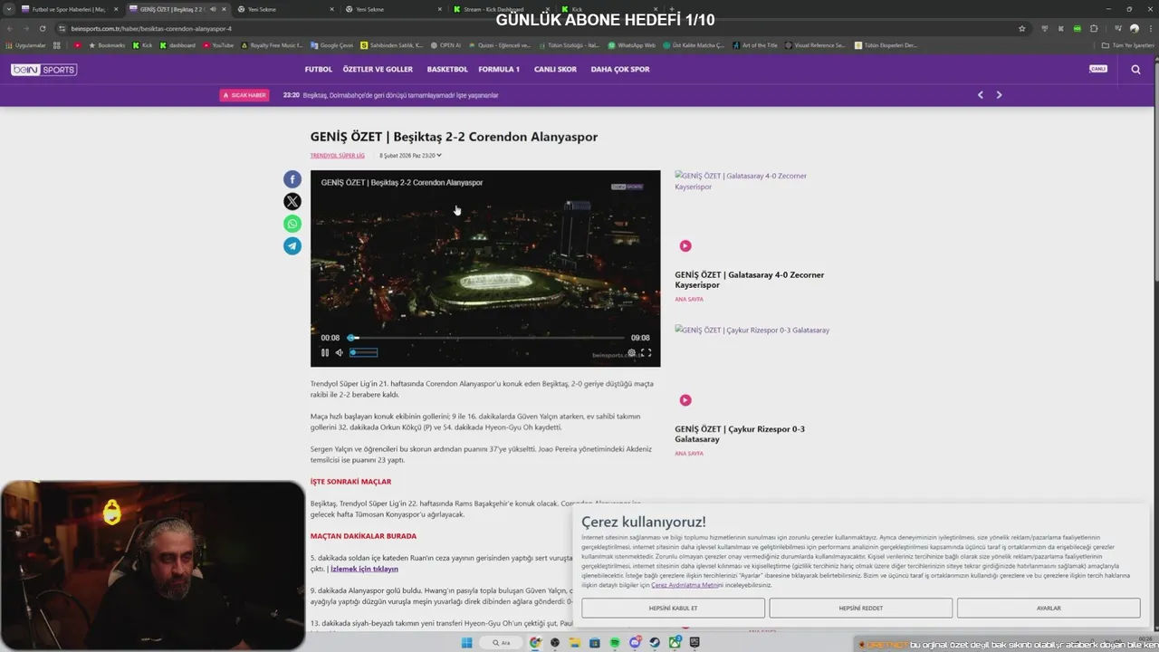Mute the video player sound

tap(340, 352)
